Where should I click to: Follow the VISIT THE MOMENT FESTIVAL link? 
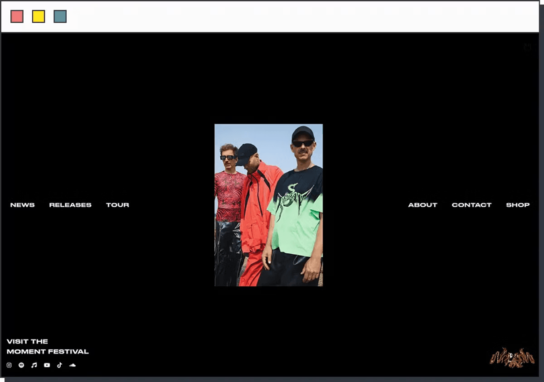pyautogui.click(x=27, y=341)
